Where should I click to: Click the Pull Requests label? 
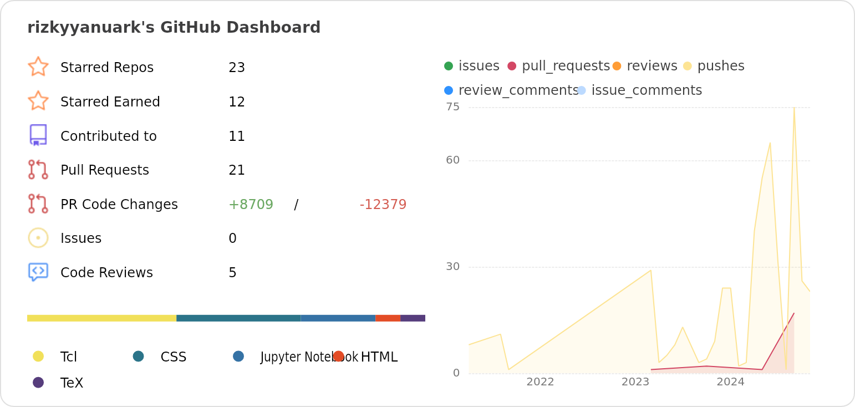tap(105, 170)
